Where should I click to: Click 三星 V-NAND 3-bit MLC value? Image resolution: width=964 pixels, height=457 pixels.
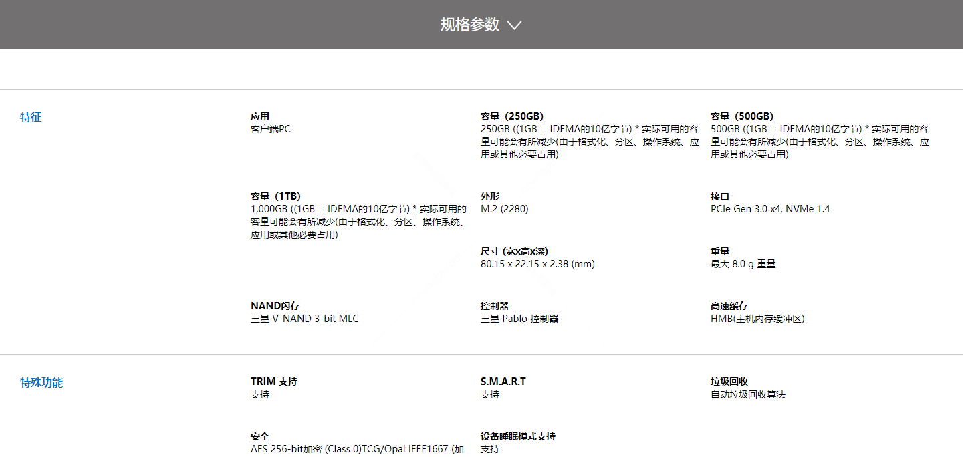pyautogui.click(x=305, y=319)
